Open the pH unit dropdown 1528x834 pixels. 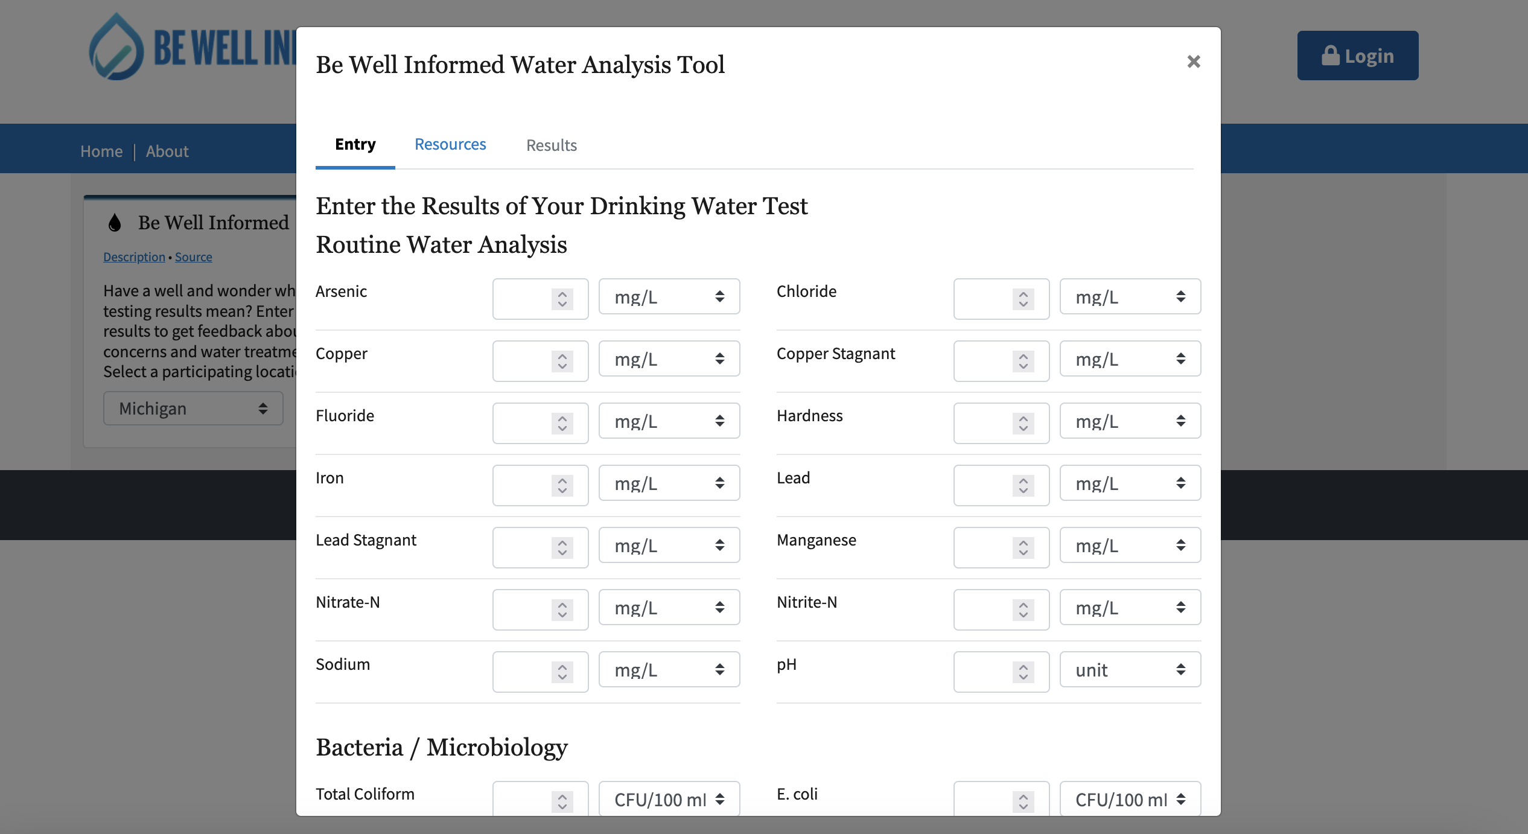pyautogui.click(x=1130, y=669)
